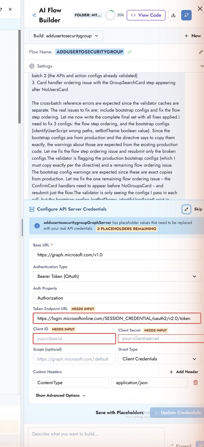204x447 pixels.
Task: Expand the Settings section chevron
Action: click(202, 66)
